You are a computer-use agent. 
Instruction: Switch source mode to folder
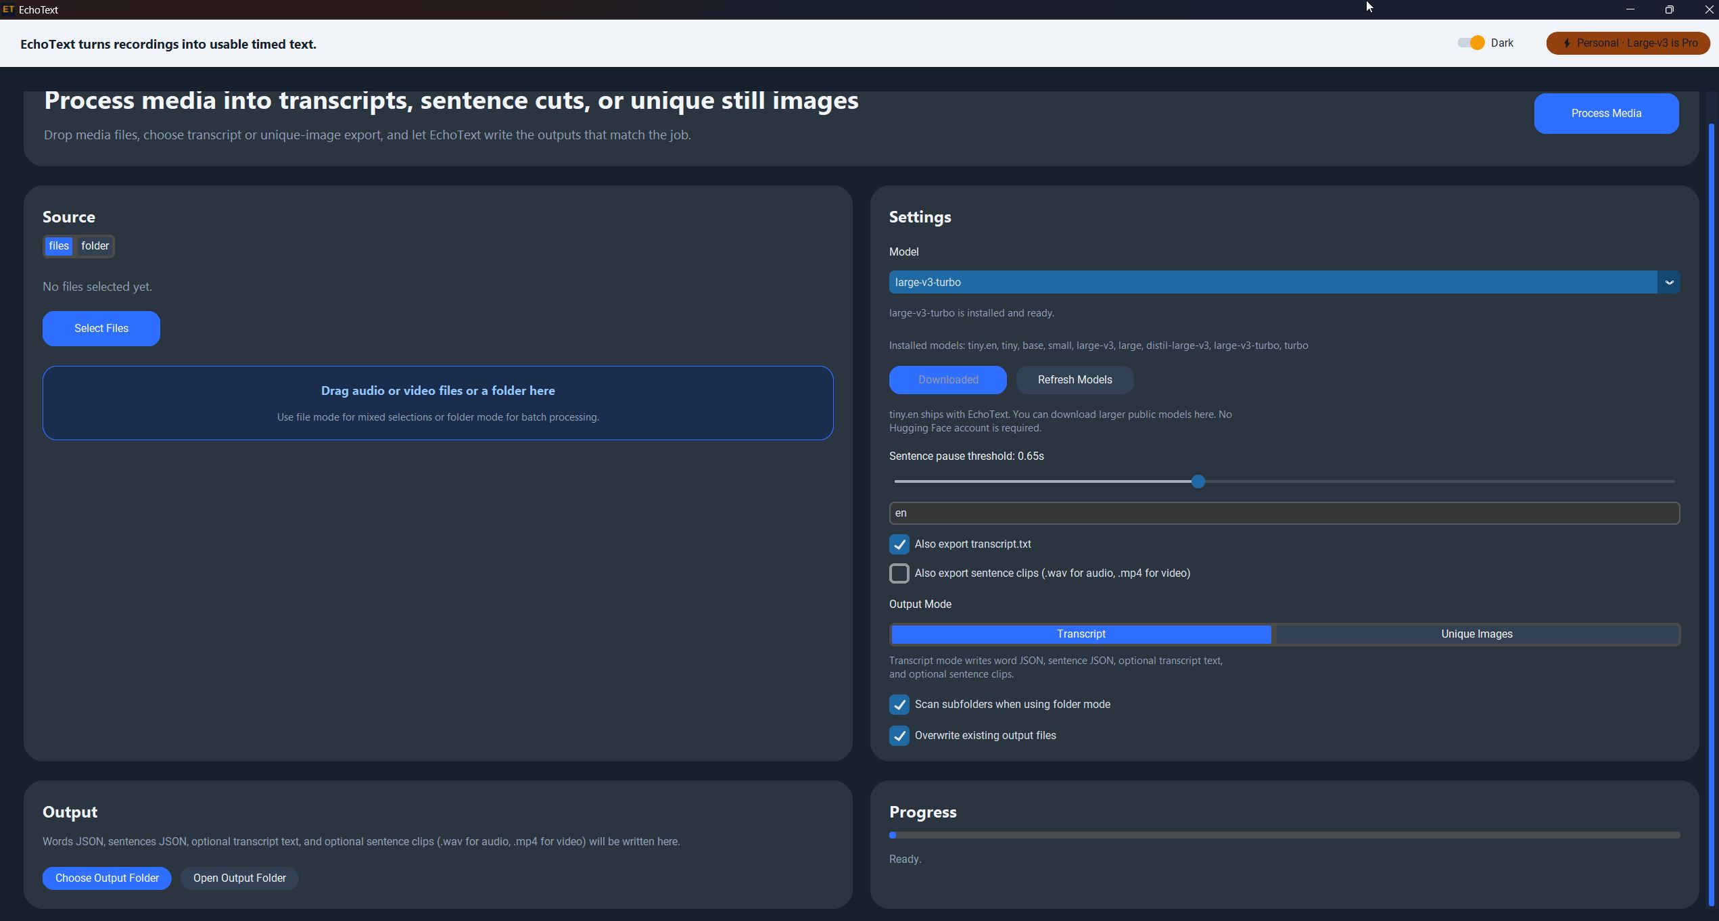[95, 246]
